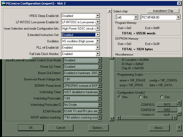Click the ID Mask = 0xffe0 text
183x137 pixels.
pyautogui.click(x=132, y=64)
